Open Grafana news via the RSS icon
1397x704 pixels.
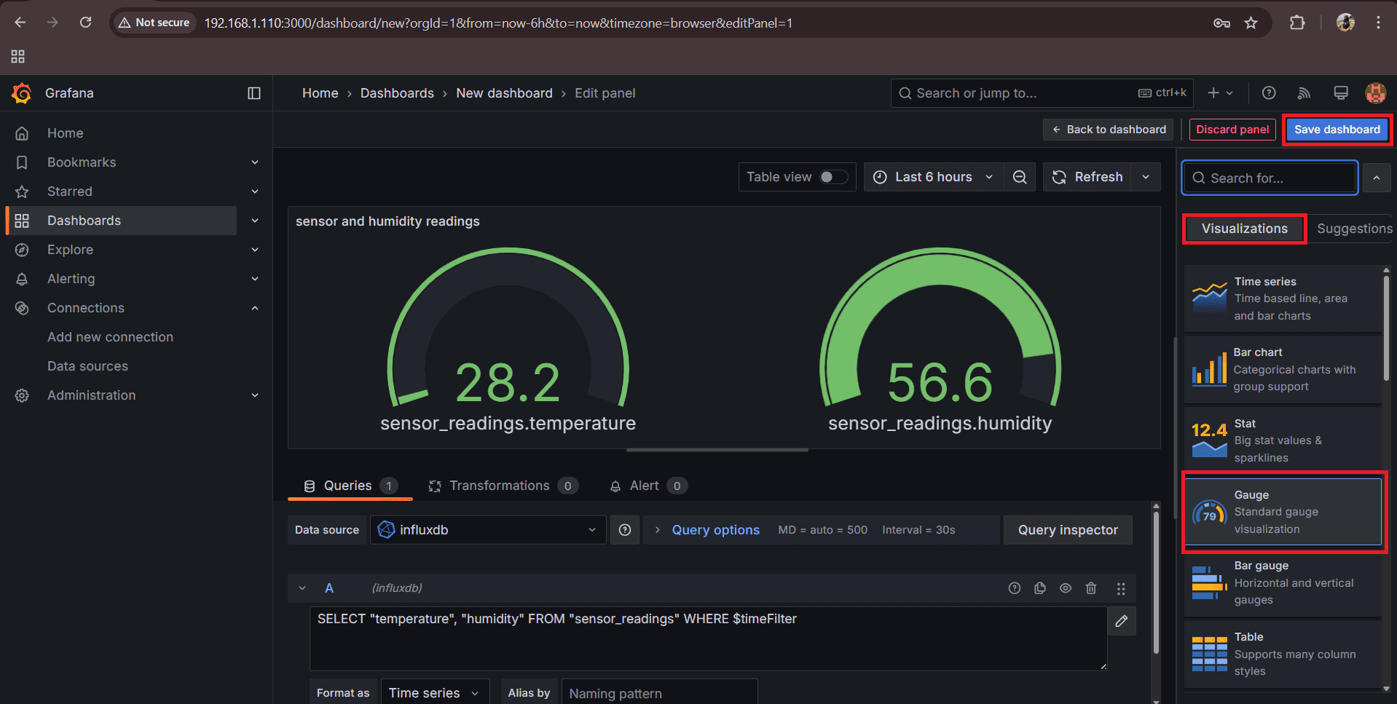1303,92
